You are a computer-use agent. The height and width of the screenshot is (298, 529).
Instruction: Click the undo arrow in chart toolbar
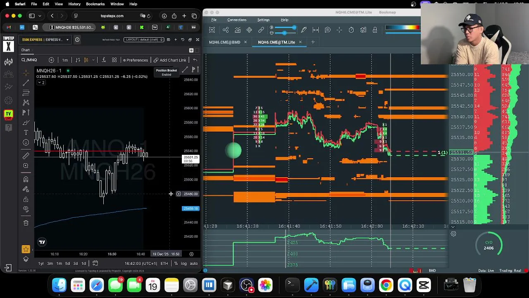[195, 60]
